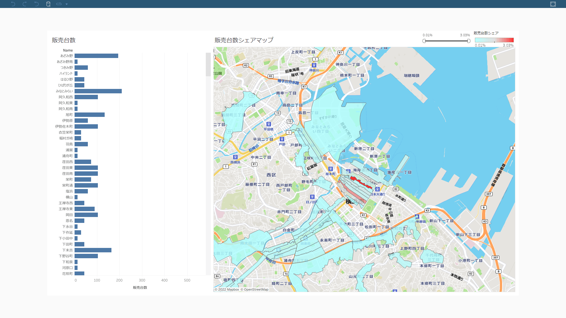Screen dimensions: 566x318
Task: Click the right handle of share slider
Action: [x=469, y=41]
